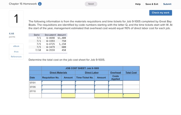Click the Print link
The height and width of the screenshot is (115, 181).
(16, 52)
